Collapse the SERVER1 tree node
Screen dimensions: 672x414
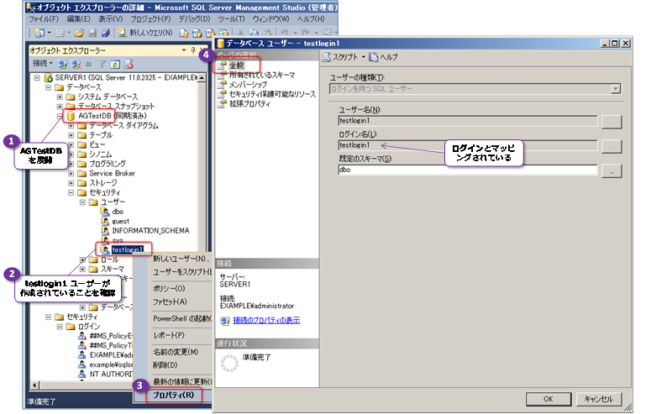point(37,78)
